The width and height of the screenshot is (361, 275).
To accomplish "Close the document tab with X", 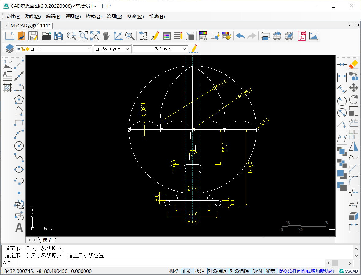I will (358, 25).
